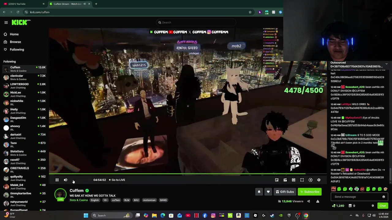This screenshot has height=220, width=392.
Task: Click the BANG tag
Action: [163, 200]
